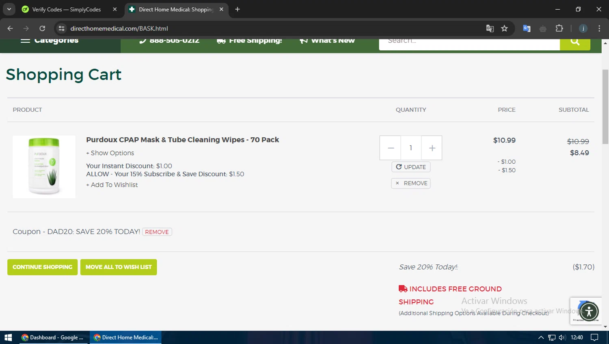609x344 pixels.
Task: Open the Windows Start menu
Action: click(8, 338)
